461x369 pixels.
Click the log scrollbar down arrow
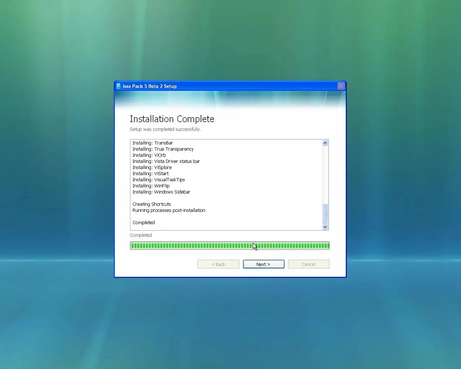(325, 227)
